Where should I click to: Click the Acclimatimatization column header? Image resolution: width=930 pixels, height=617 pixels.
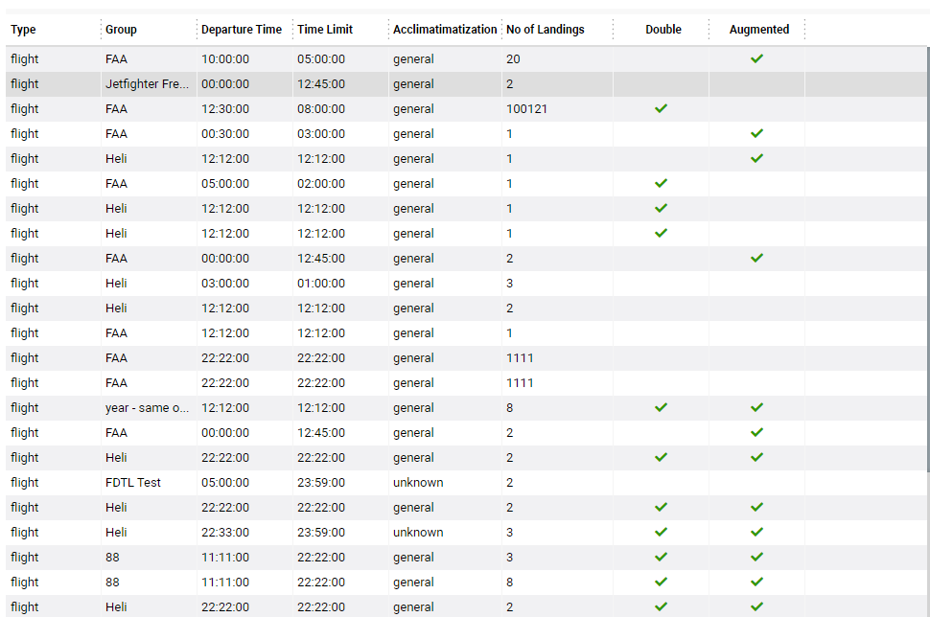tap(445, 30)
